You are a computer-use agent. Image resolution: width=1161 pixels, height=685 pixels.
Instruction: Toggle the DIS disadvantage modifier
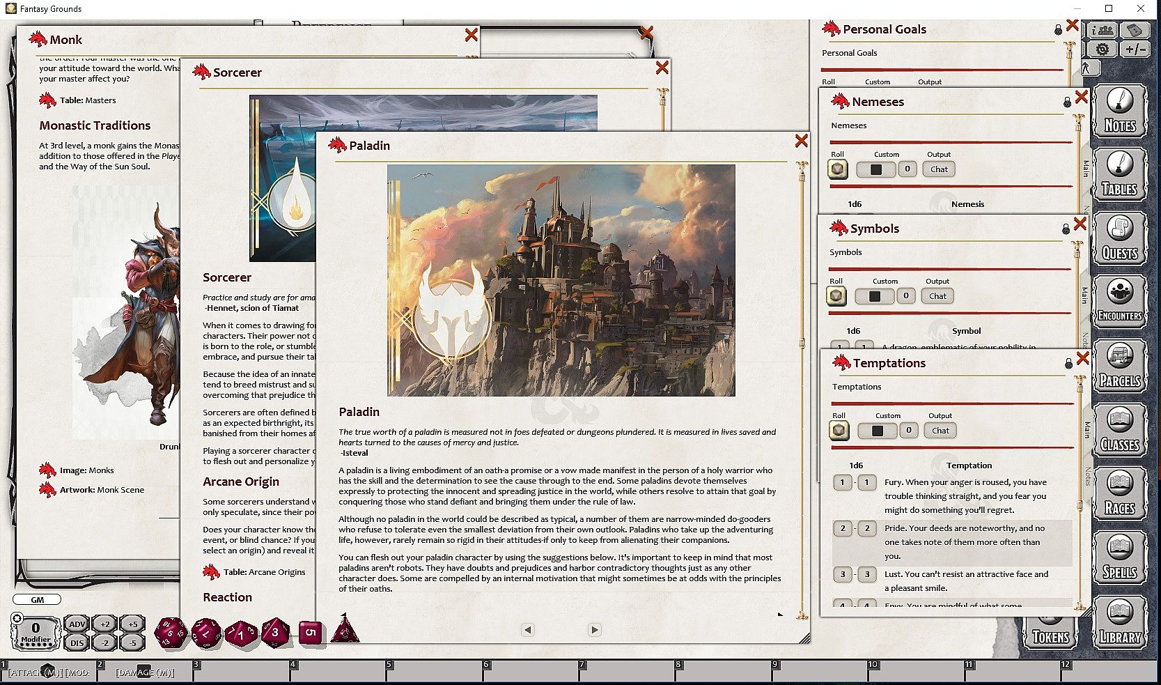77,642
